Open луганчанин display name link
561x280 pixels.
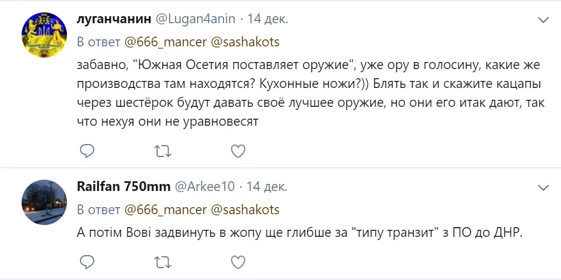pos(113,19)
